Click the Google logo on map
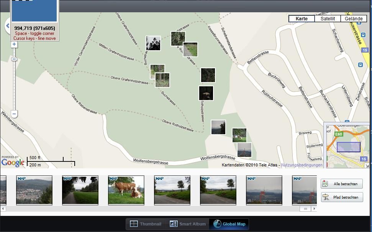372x232 pixels. [x=13, y=162]
